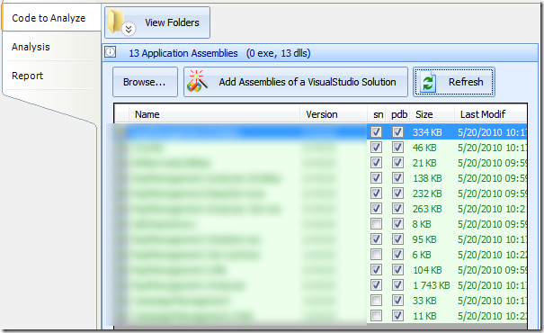Viewport: 544px width, 333px height.
Task: Select the 95 KB size cell
Action: pyautogui.click(x=424, y=239)
